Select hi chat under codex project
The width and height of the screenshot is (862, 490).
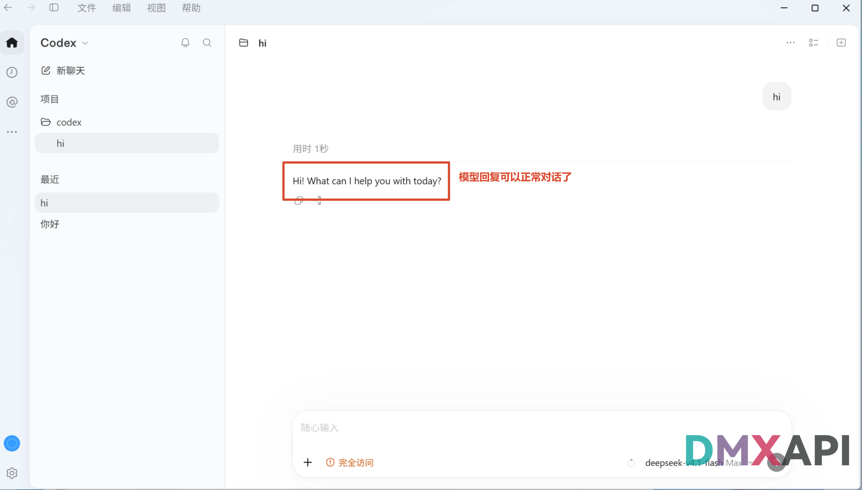click(127, 143)
